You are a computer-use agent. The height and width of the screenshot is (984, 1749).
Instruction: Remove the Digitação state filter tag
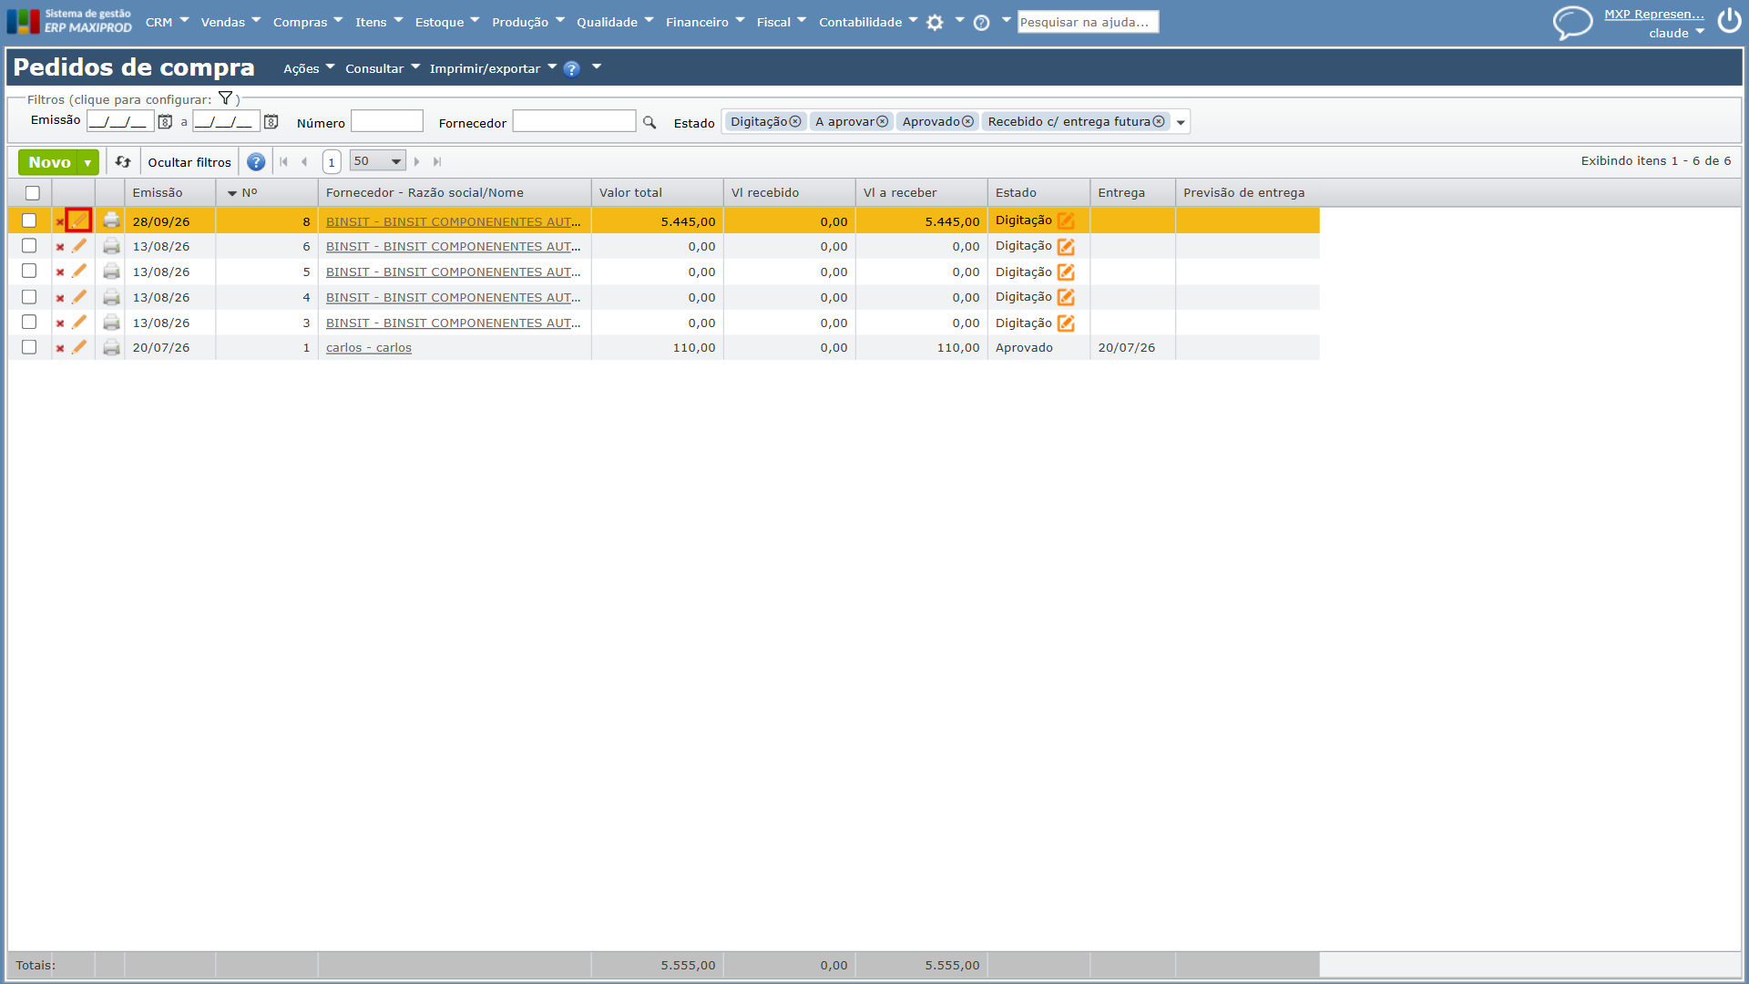pos(795,122)
